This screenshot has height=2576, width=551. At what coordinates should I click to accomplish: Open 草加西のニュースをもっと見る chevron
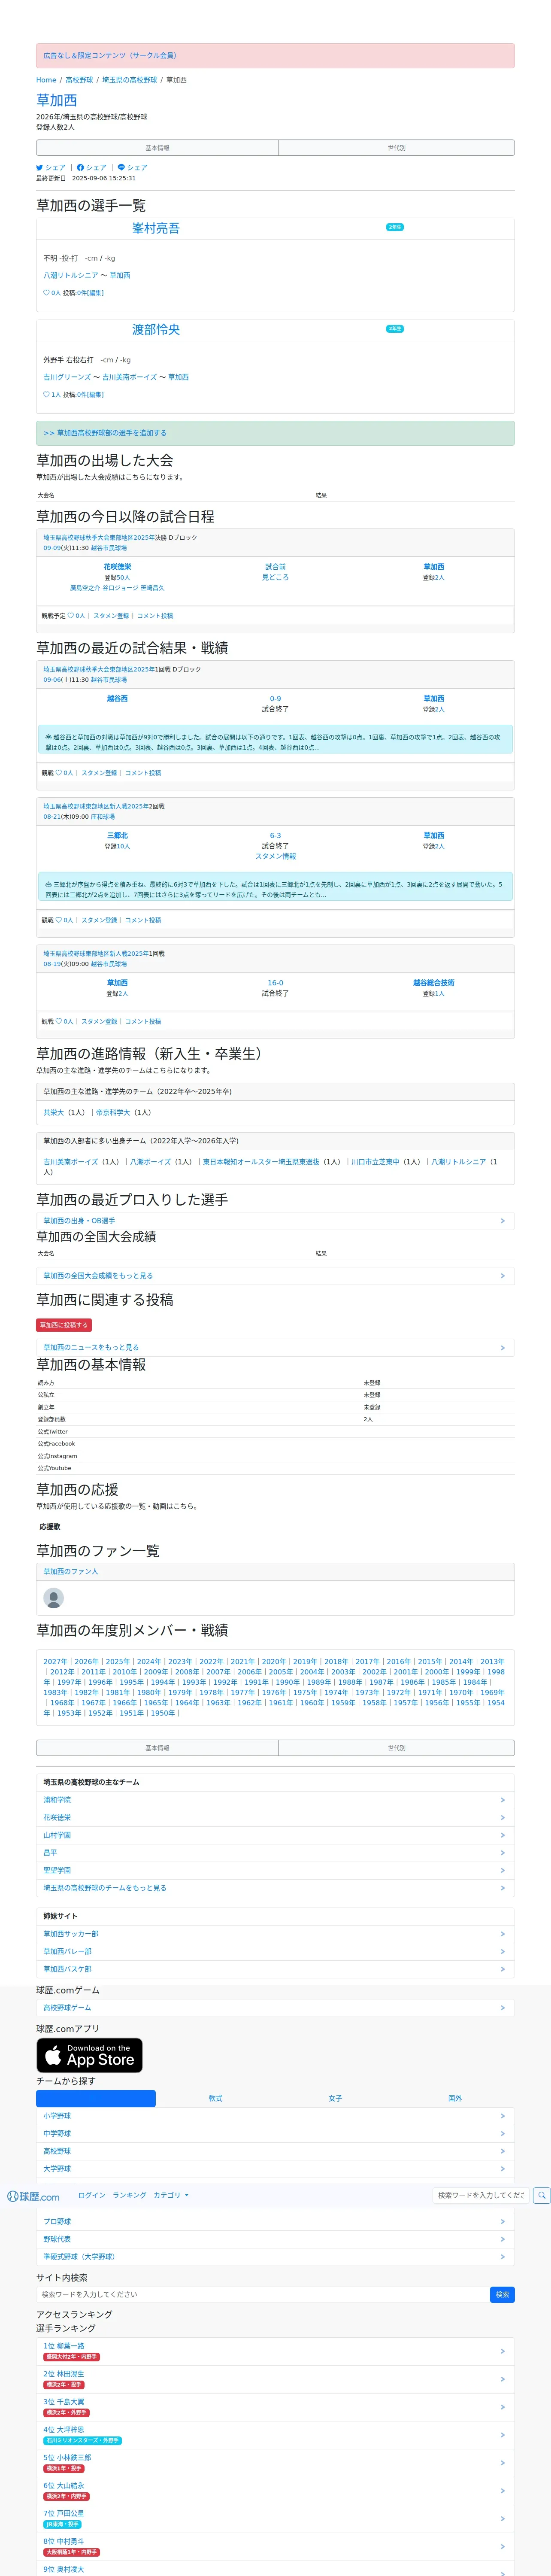coord(502,1348)
